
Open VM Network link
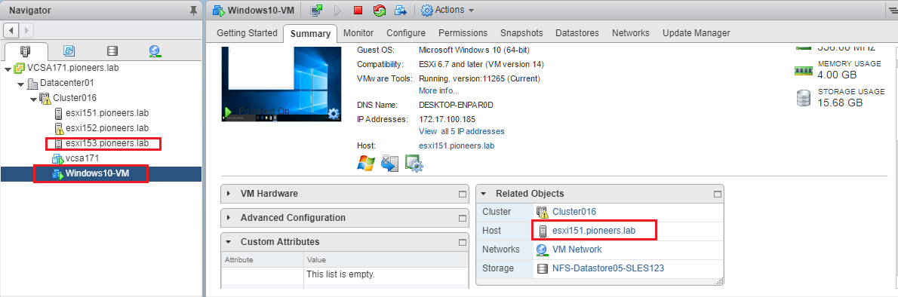[577, 250]
